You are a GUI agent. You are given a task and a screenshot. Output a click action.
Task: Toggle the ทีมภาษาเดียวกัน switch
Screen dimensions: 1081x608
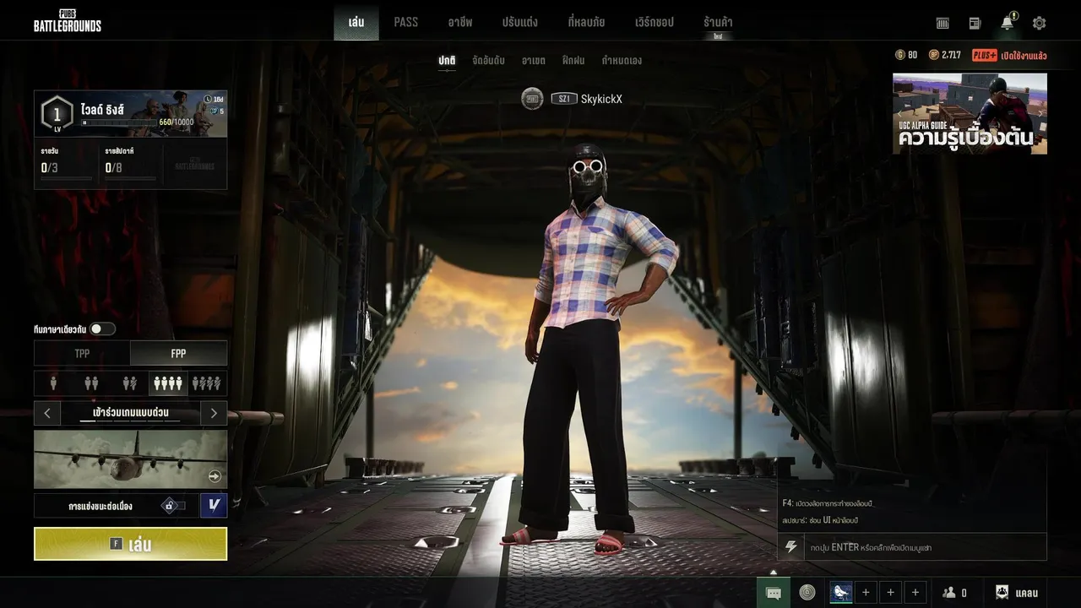102,329
